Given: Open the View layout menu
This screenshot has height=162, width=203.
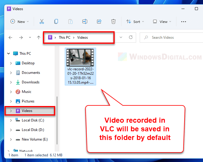Looking at the screenshot, I should tap(162, 21).
